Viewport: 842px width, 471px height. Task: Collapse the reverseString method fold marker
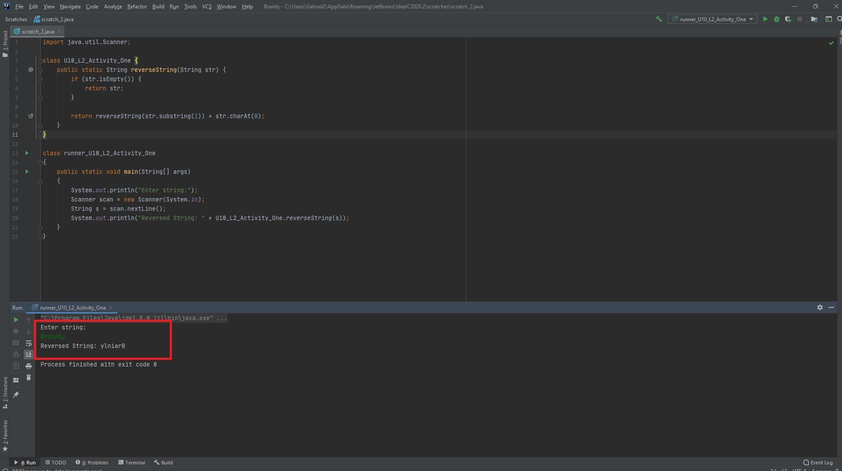tap(40, 70)
